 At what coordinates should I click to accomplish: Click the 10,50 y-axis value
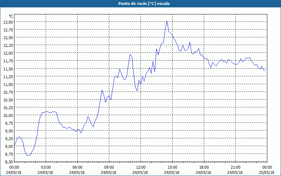point(8,100)
